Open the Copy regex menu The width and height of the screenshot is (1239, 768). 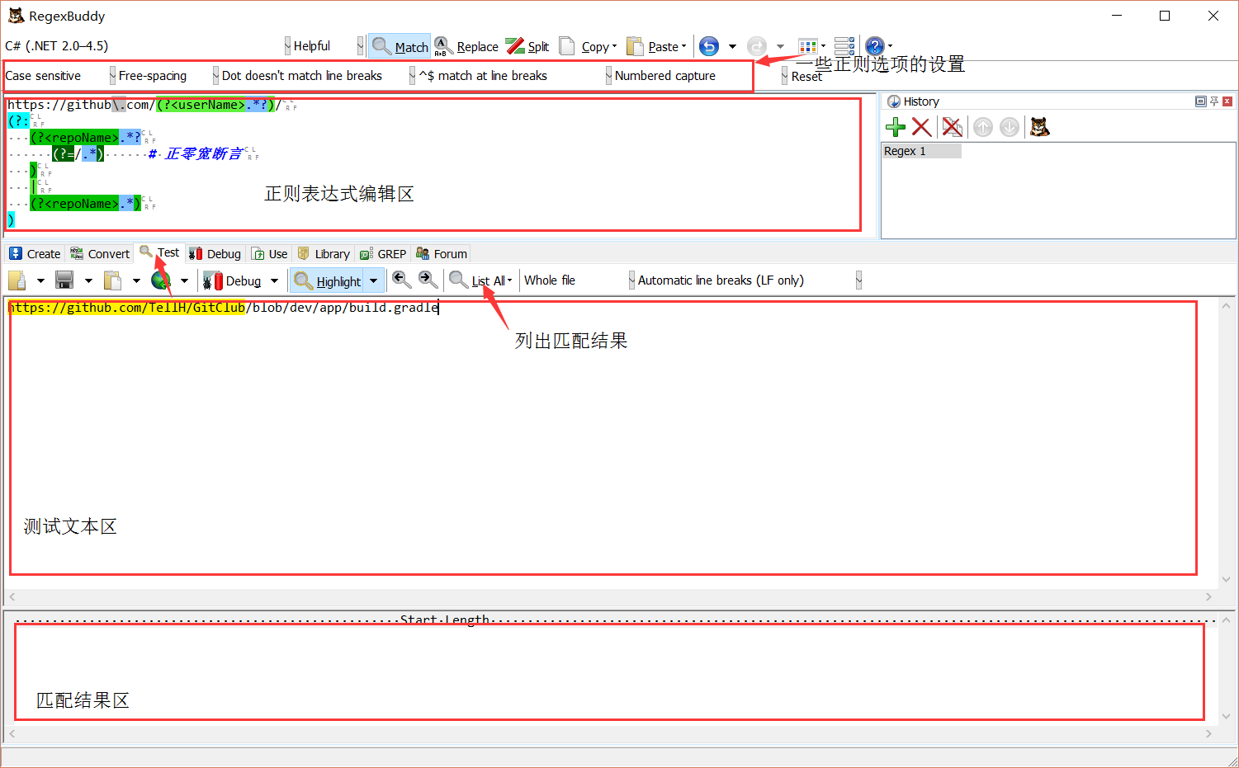(x=588, y=46)
